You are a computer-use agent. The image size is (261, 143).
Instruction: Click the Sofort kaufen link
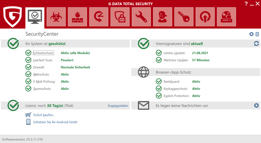coord(44,115)
